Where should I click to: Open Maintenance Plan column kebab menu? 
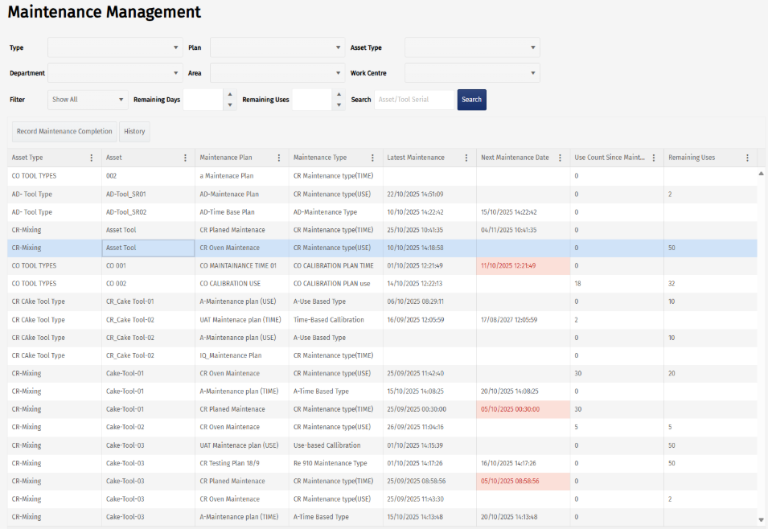pyautogui.click(x=279, y=158)
